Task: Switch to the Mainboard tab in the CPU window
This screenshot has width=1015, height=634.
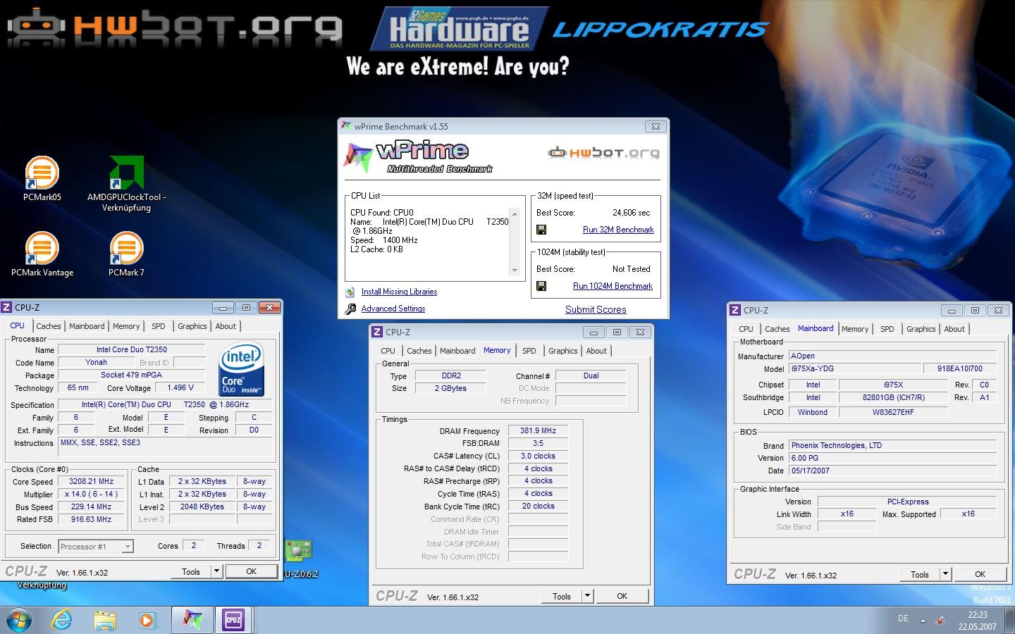Action: click(87, 326)
